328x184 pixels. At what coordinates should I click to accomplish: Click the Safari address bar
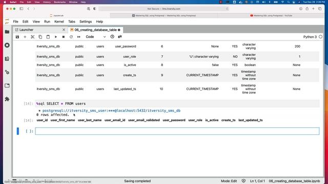point(163,9)
